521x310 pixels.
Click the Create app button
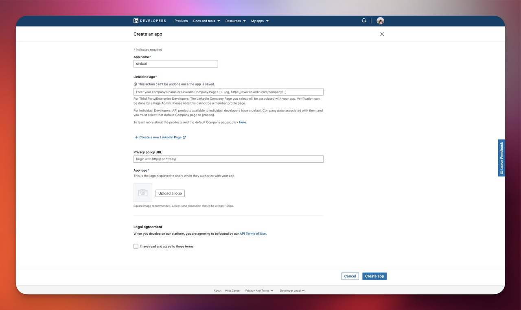tap(374, 276)
